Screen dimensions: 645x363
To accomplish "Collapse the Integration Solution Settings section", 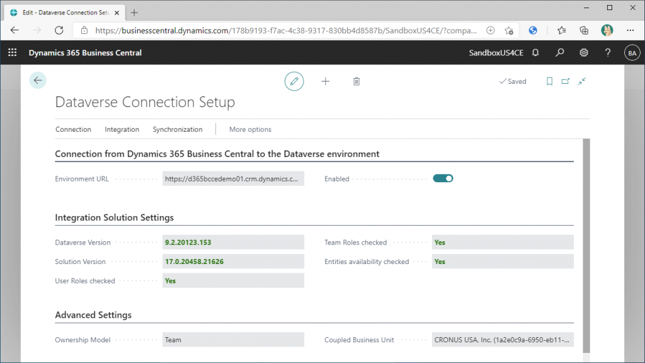I will point(115,217).
